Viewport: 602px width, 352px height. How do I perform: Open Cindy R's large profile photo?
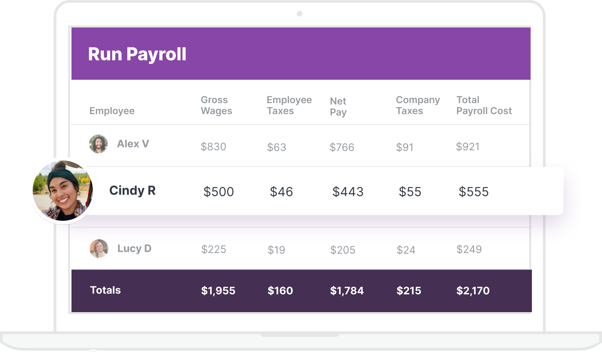63,191
